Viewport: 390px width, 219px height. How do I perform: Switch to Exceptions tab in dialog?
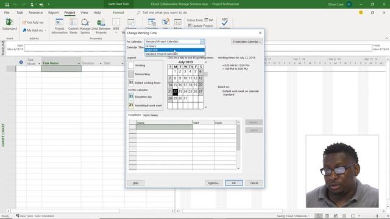click(135, 115)
